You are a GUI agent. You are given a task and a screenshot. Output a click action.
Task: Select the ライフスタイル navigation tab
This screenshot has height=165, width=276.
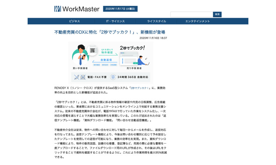pos(157,21)
